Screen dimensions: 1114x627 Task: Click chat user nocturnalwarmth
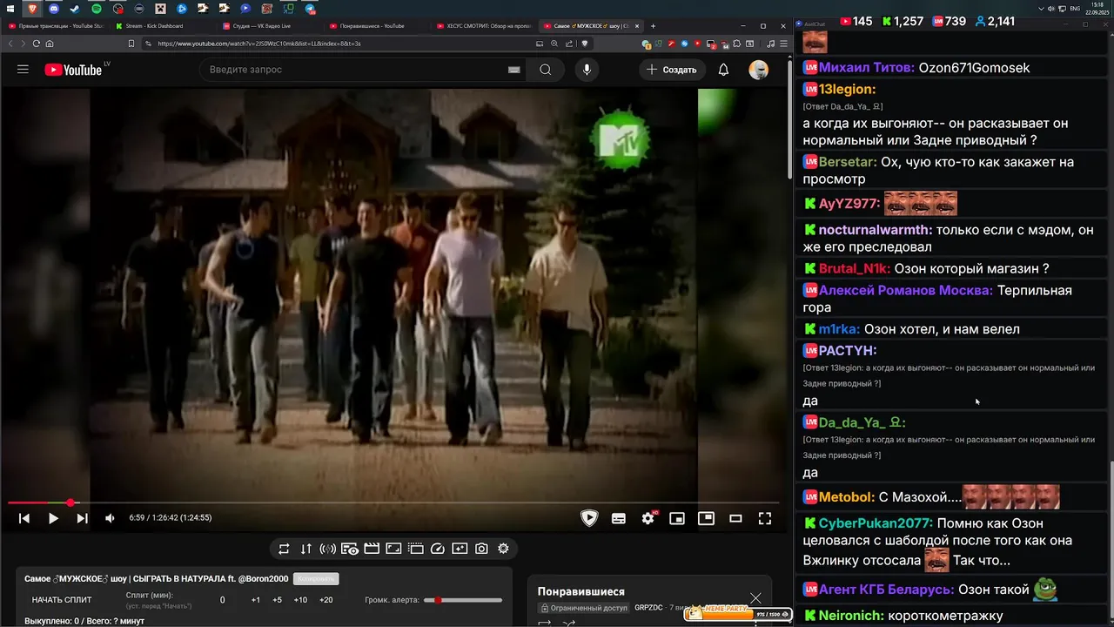pos(876,231)
